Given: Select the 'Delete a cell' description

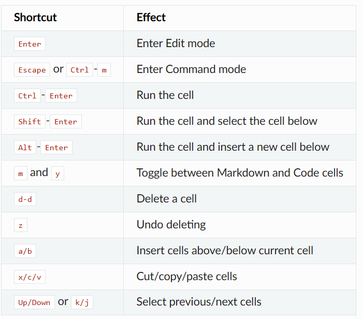Looking at the screenshot, I should pyautogui.click(x=167, y=199).
